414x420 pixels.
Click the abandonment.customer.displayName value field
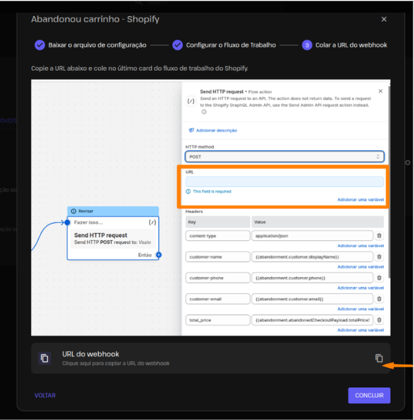[312, 257]
